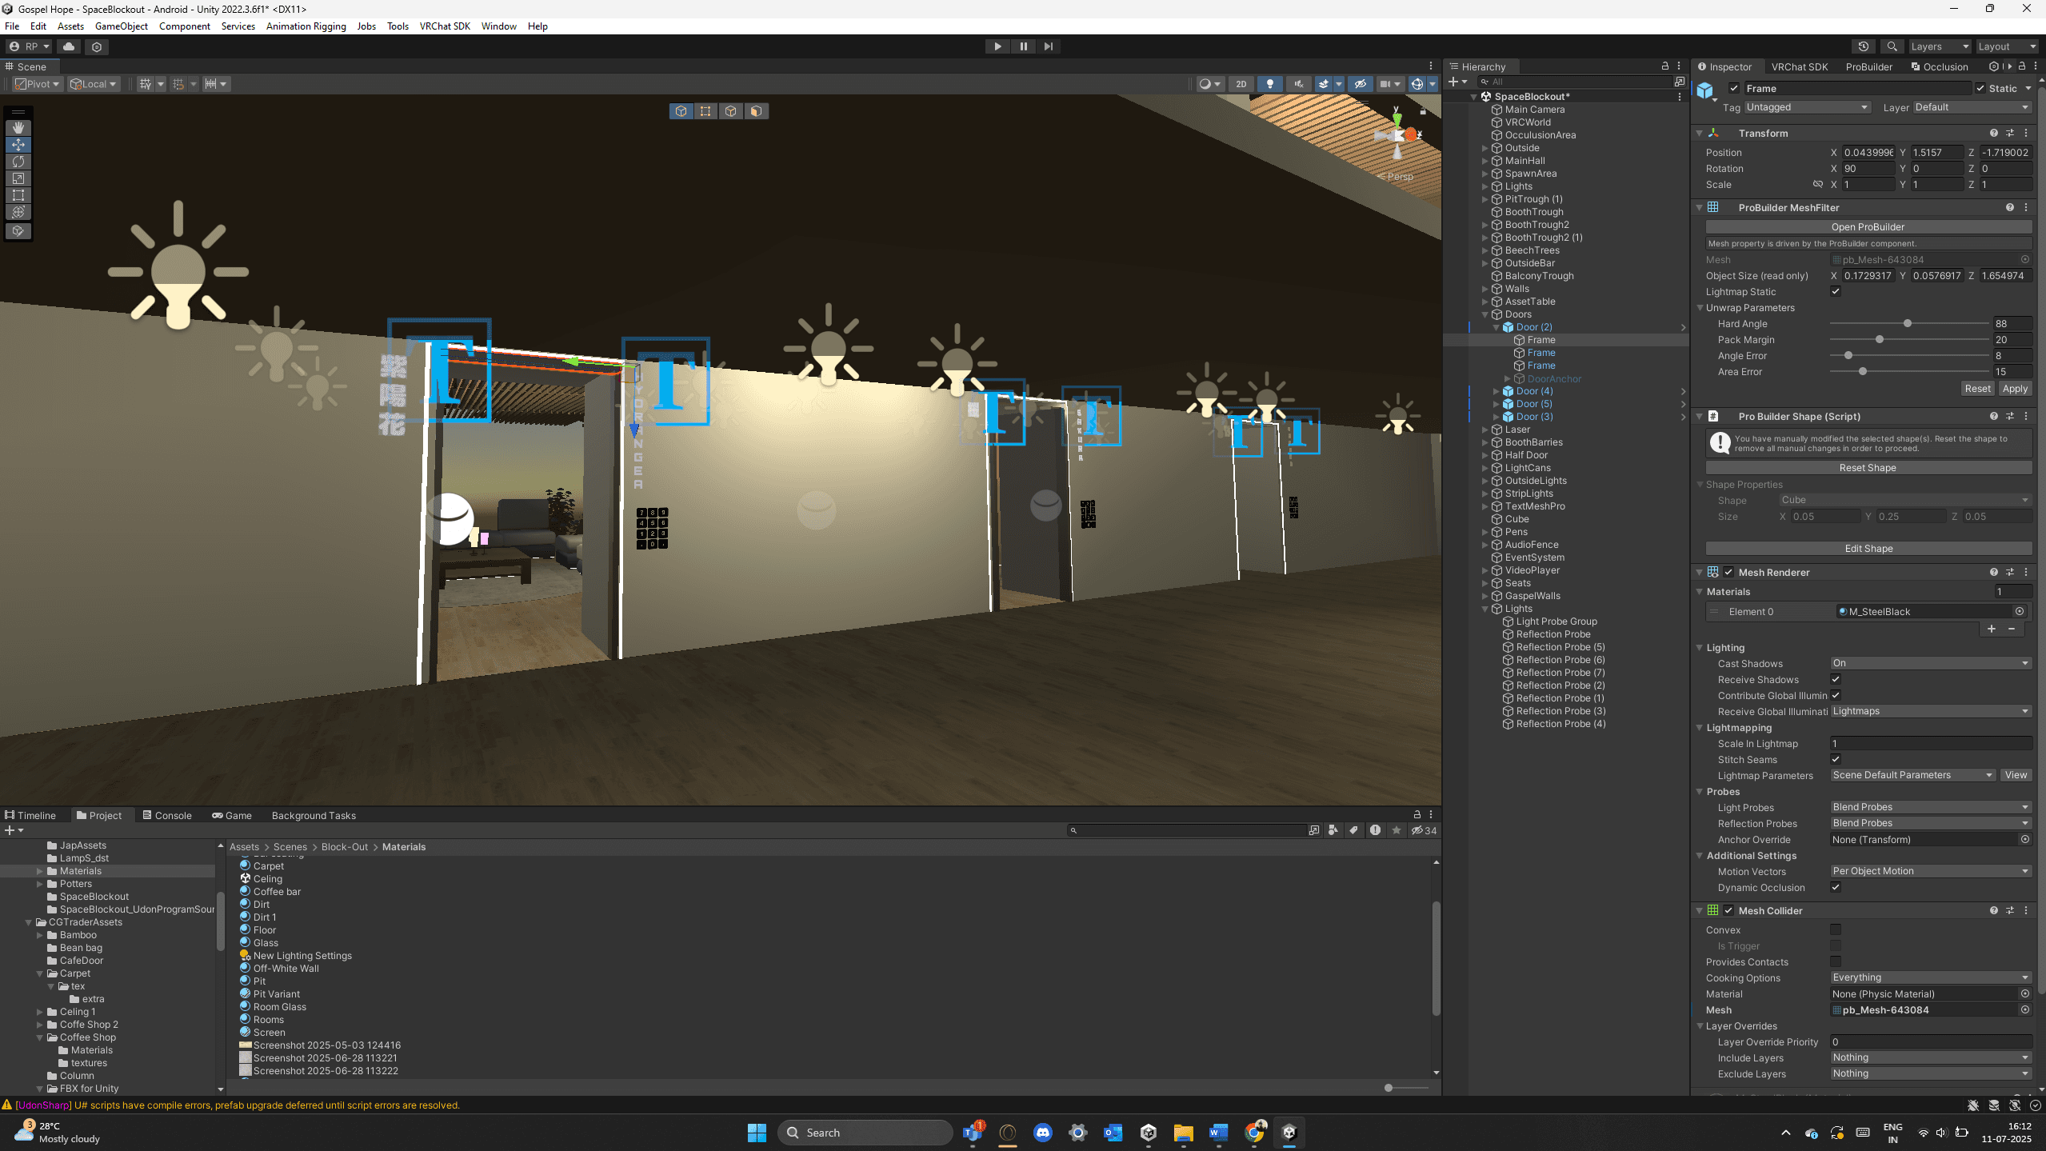Click the cloud services icon
Viewport: 2046px width, 1151px height.
pos(69,46)
